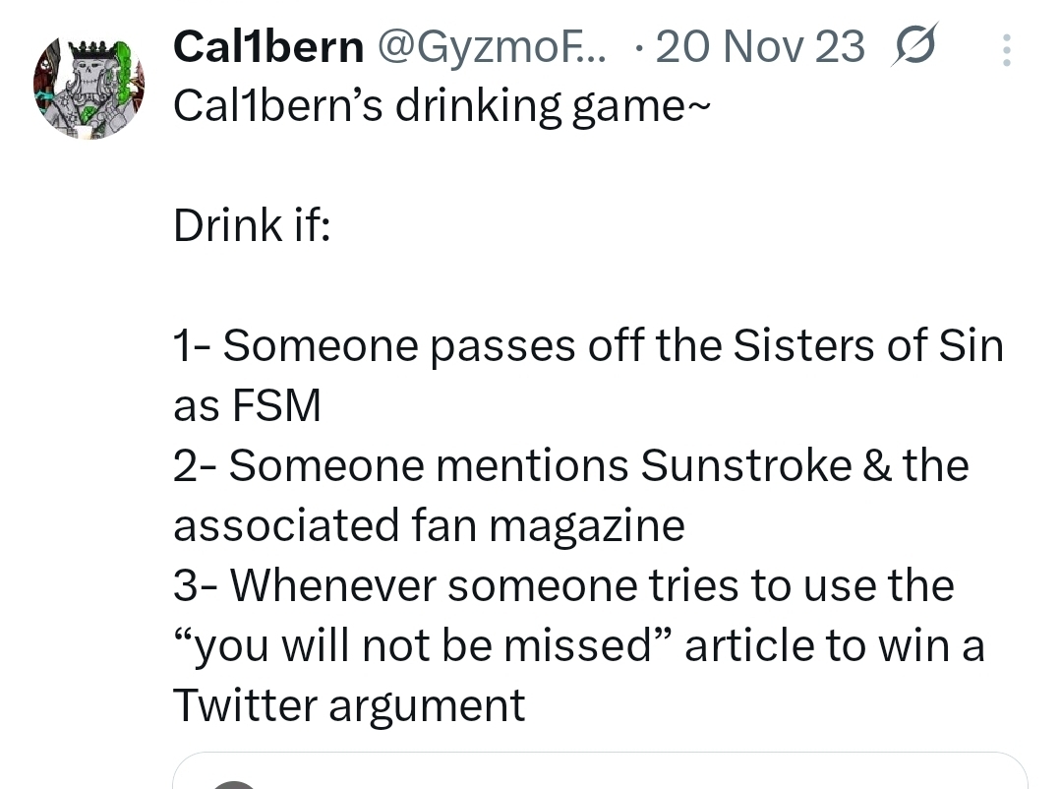Screen dimensions: 1061x789
Task: Open Cal1bern's profile picture
Action: (88, 90)
